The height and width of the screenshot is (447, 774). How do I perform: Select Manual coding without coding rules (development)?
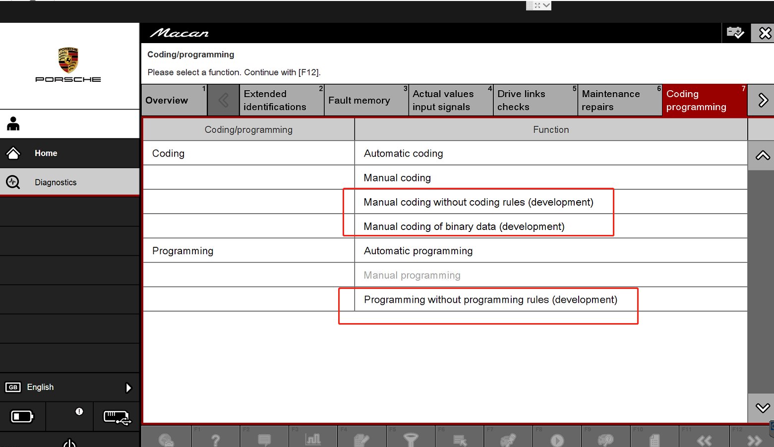(551, 202)
